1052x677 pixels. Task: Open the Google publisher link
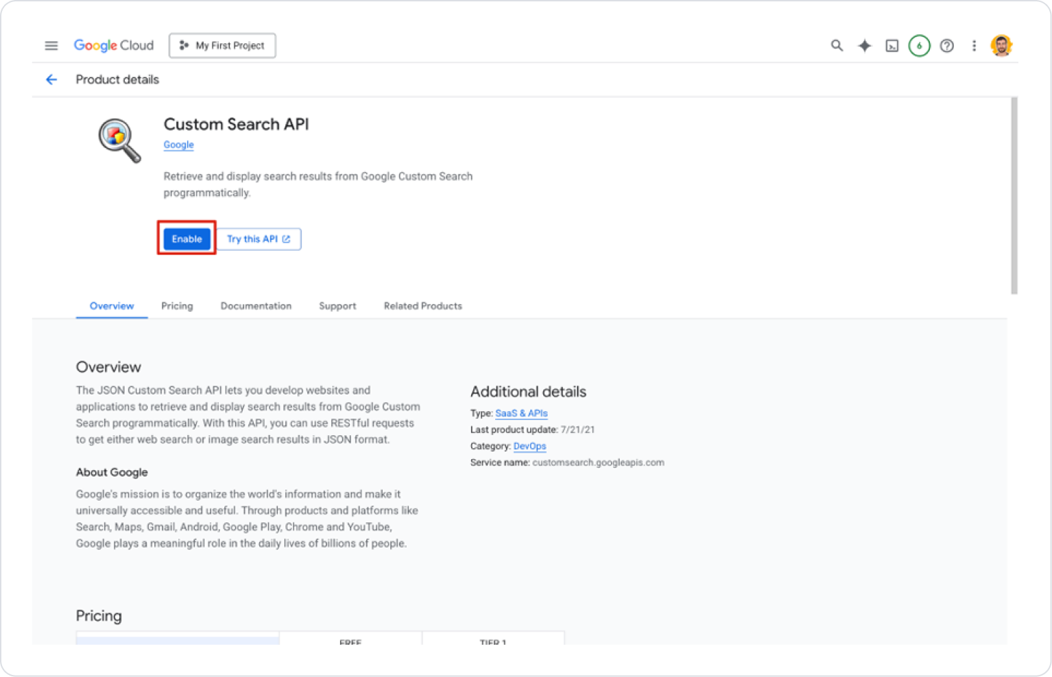[178, 145]
